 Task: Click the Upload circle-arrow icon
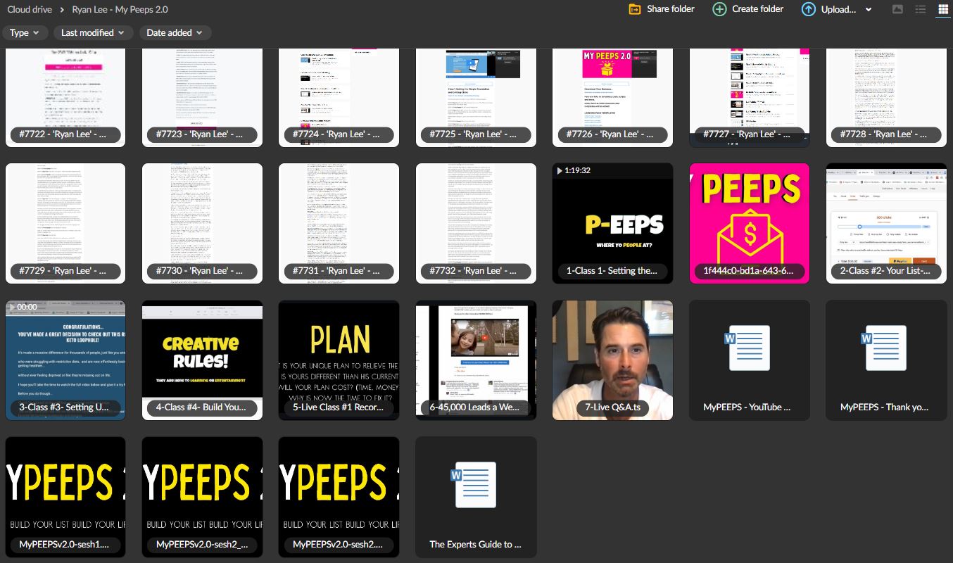[x=808, y=9]
